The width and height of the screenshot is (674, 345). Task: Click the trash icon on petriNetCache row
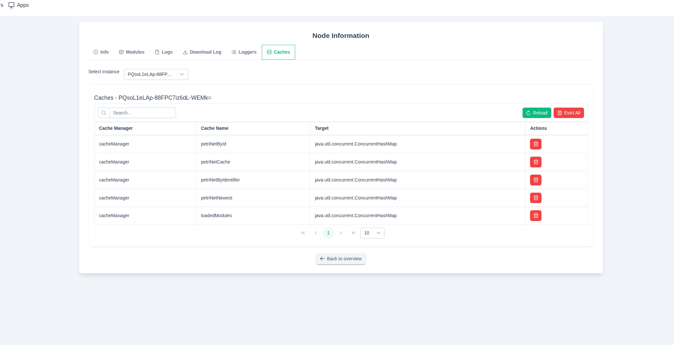pyautogui.click(x=536, y=162)
